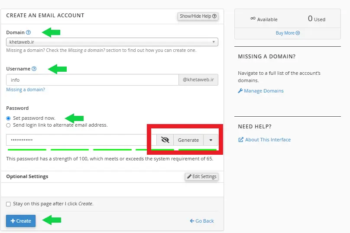Click into the Username input field
Viewport: 350px width, 233px height.
(92, 80)
